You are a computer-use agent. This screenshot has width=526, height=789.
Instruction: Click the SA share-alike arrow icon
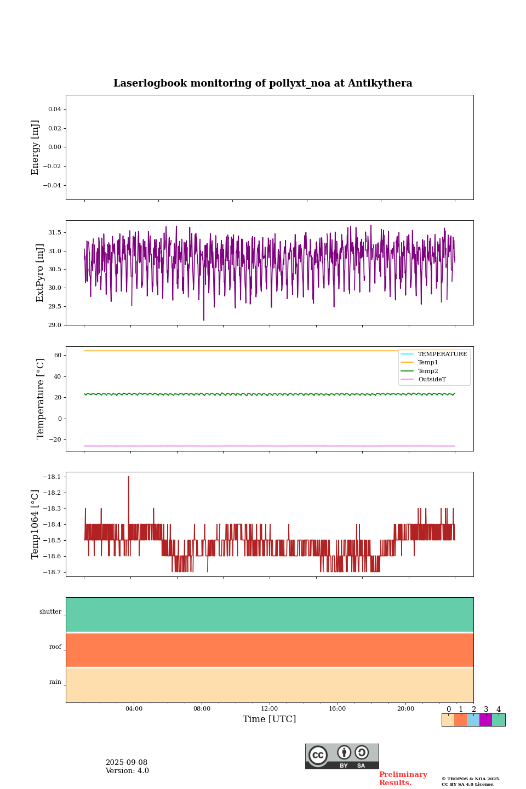(x=362, y=753)
